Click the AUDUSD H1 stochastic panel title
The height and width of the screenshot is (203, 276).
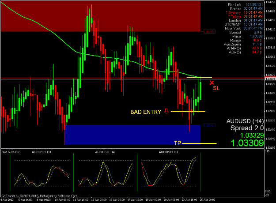point(168,152)
